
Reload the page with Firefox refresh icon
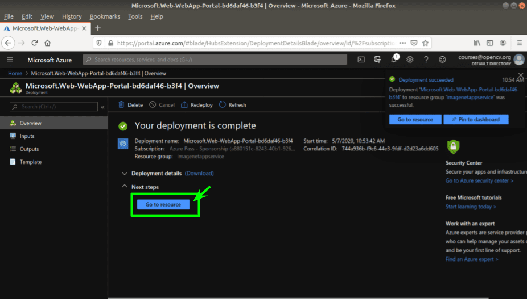(x=34, y=43)
